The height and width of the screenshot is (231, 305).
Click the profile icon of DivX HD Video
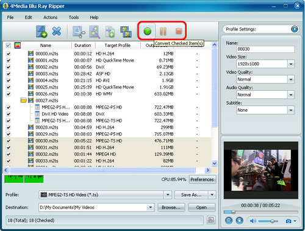click(x=37, y=114)
